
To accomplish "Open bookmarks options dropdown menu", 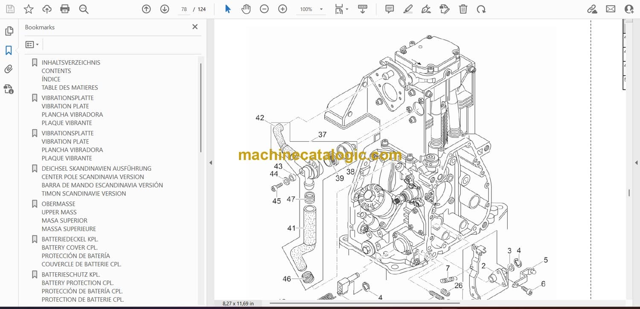I will 32,44.
